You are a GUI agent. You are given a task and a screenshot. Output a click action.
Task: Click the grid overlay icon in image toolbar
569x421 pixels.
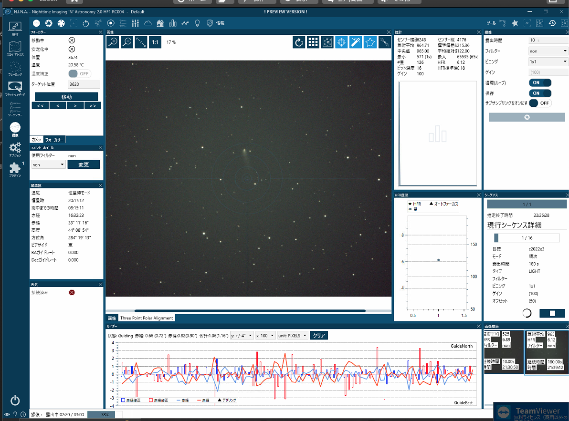[x=313, y=42]
